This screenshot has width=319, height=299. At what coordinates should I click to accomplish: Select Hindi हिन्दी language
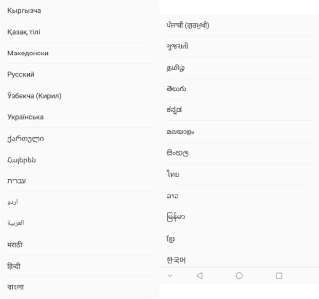[x=80, y=266]
